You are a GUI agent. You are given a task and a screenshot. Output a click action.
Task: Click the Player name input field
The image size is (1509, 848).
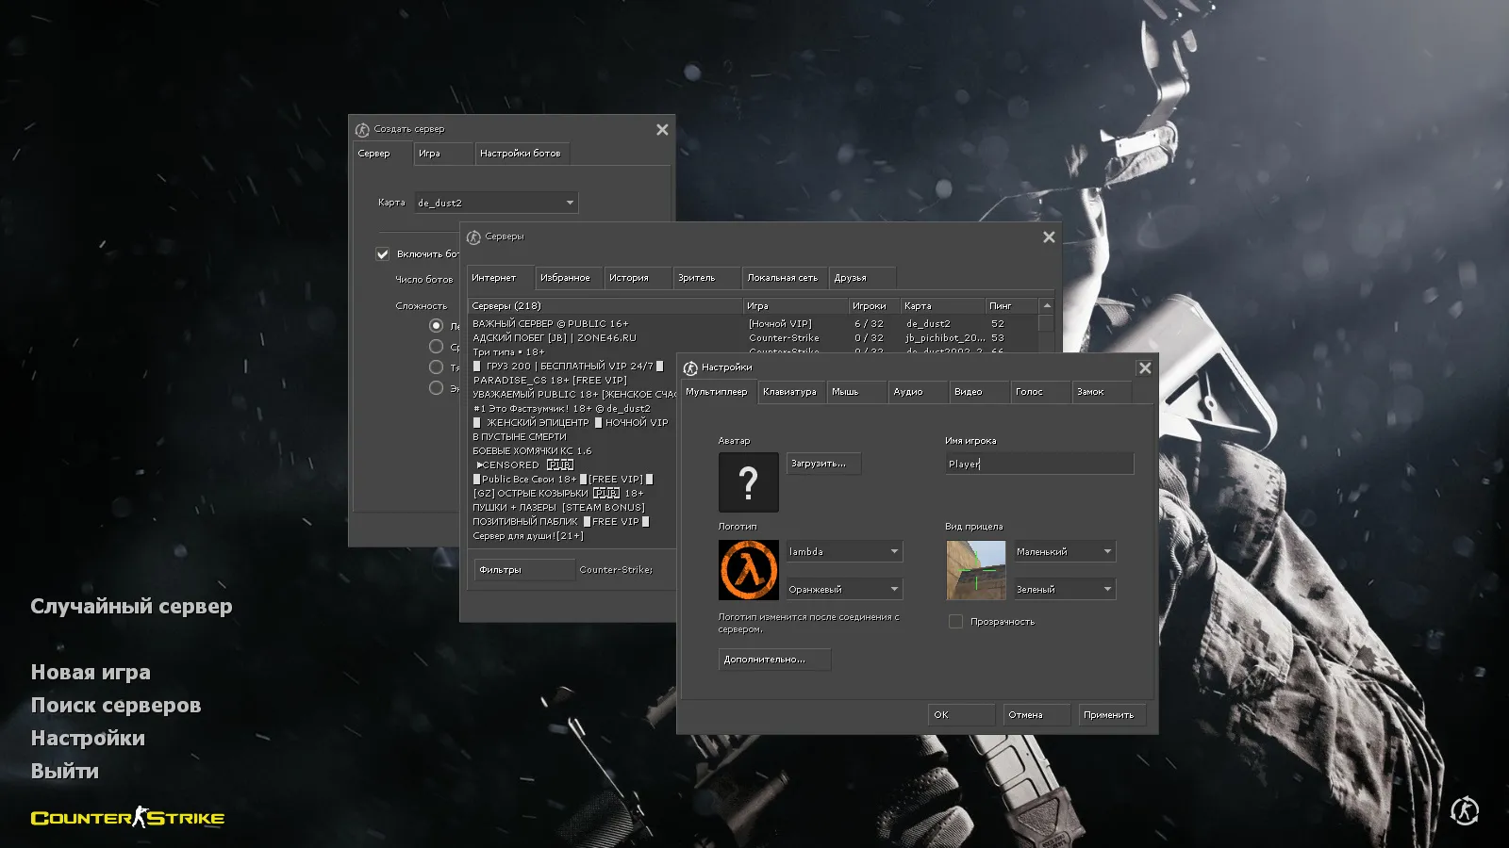(x=1037, y=463)
